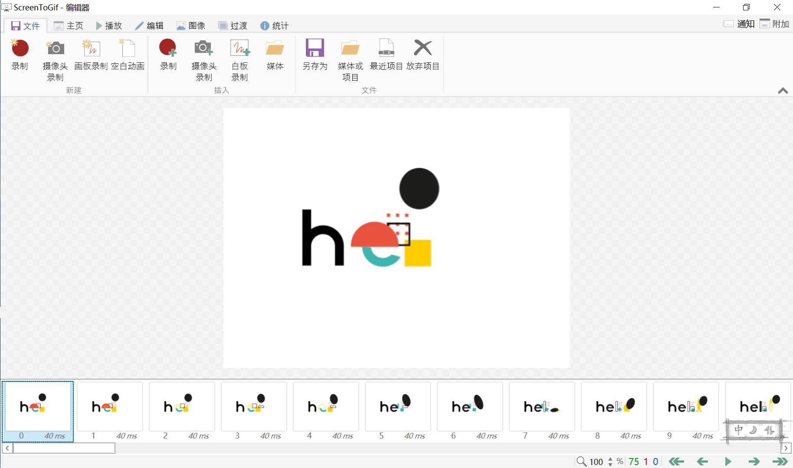Click the frame list scroll-right arrow
This screenshot has width=793, height=468.
[x=786, y=448]
